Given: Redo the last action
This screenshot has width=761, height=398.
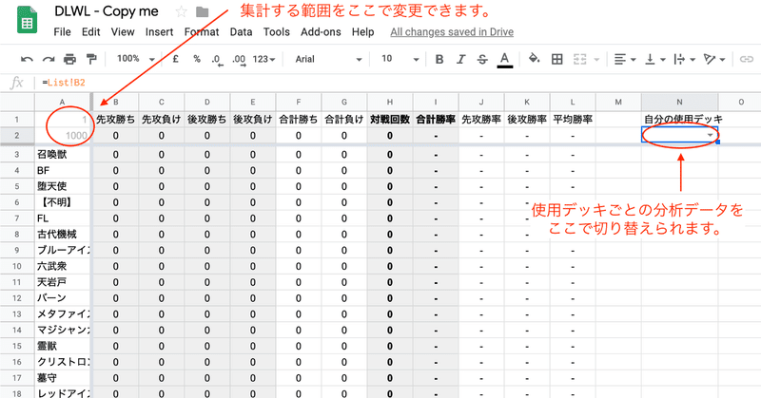Looking at the screenshot, I should (49, 59).
